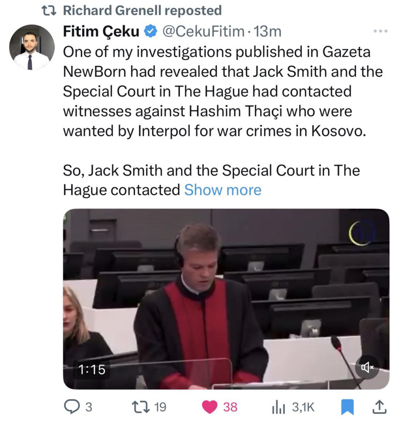Remove bookmark with blue bookmark icon

pos(347,407)
